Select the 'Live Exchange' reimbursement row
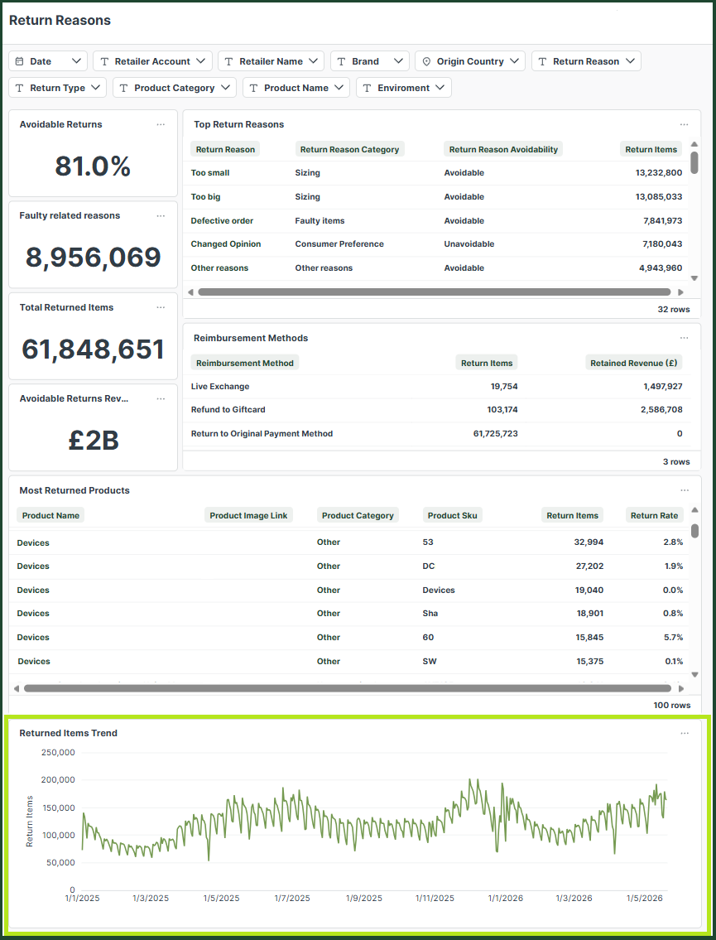The width and height of the screenshot is (716, 940). click(436, 387)
